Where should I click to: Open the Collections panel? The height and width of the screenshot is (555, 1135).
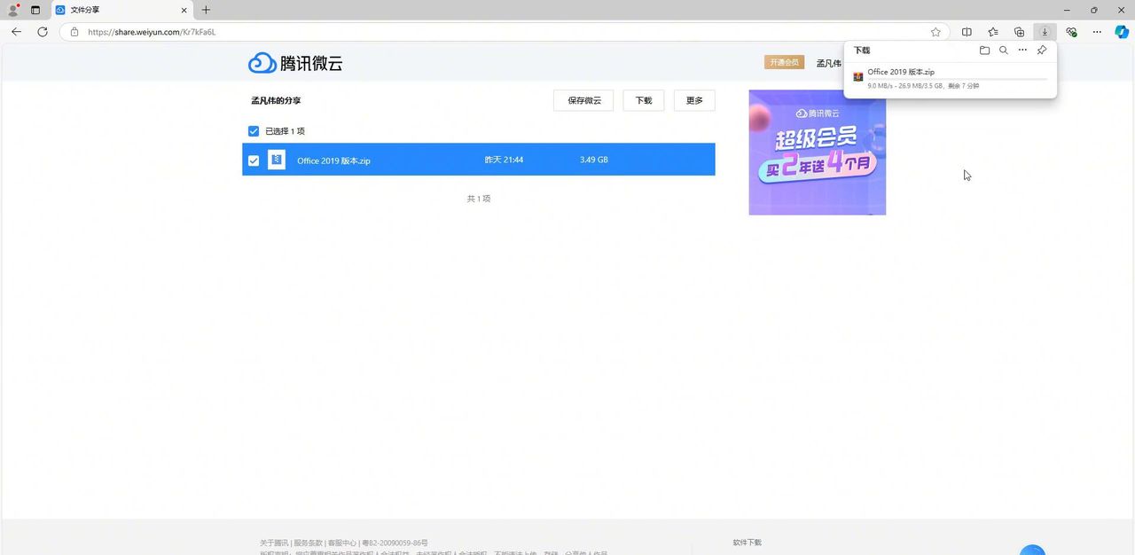point(1020,32)
